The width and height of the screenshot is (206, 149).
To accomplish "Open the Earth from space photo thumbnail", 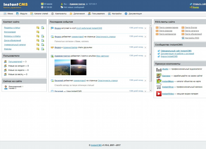I will coord(79,67).
